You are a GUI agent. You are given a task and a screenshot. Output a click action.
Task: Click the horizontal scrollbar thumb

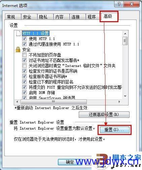54,102
